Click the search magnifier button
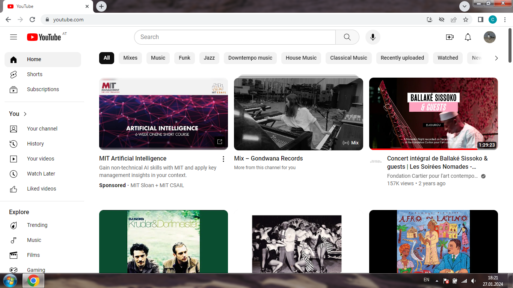 coord(347,37)
